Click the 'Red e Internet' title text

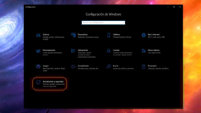[154, 35]
